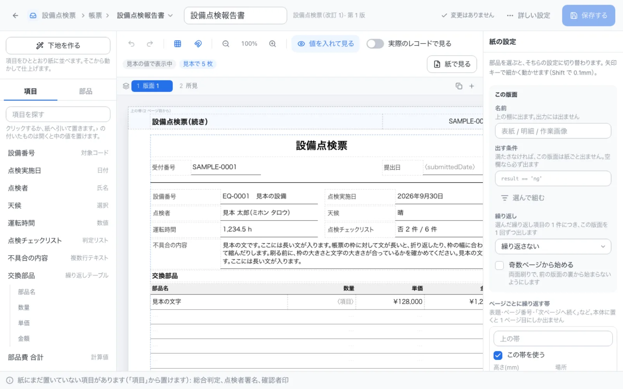This screenshot has height=389, width=623.
Task: Click the report title field 設備点検報告書
Action: coord(235,16)
